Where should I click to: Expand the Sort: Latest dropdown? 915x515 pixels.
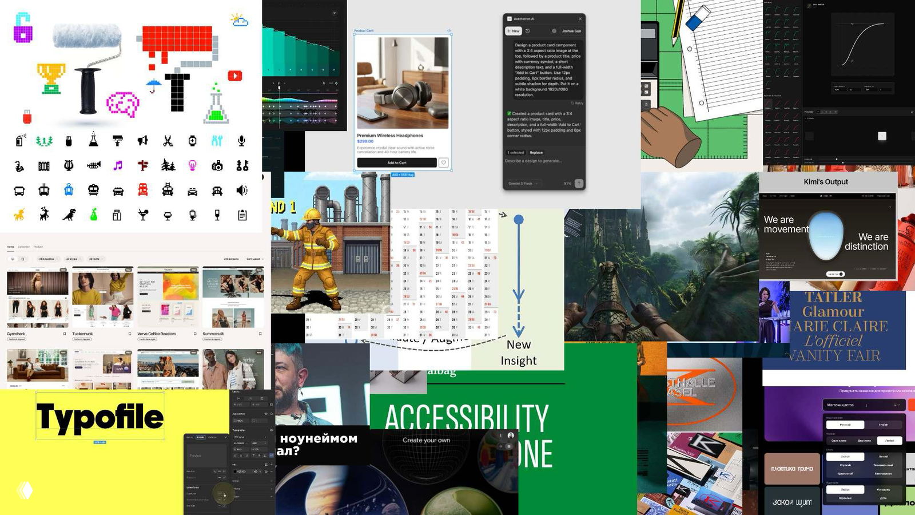point(254,259)
